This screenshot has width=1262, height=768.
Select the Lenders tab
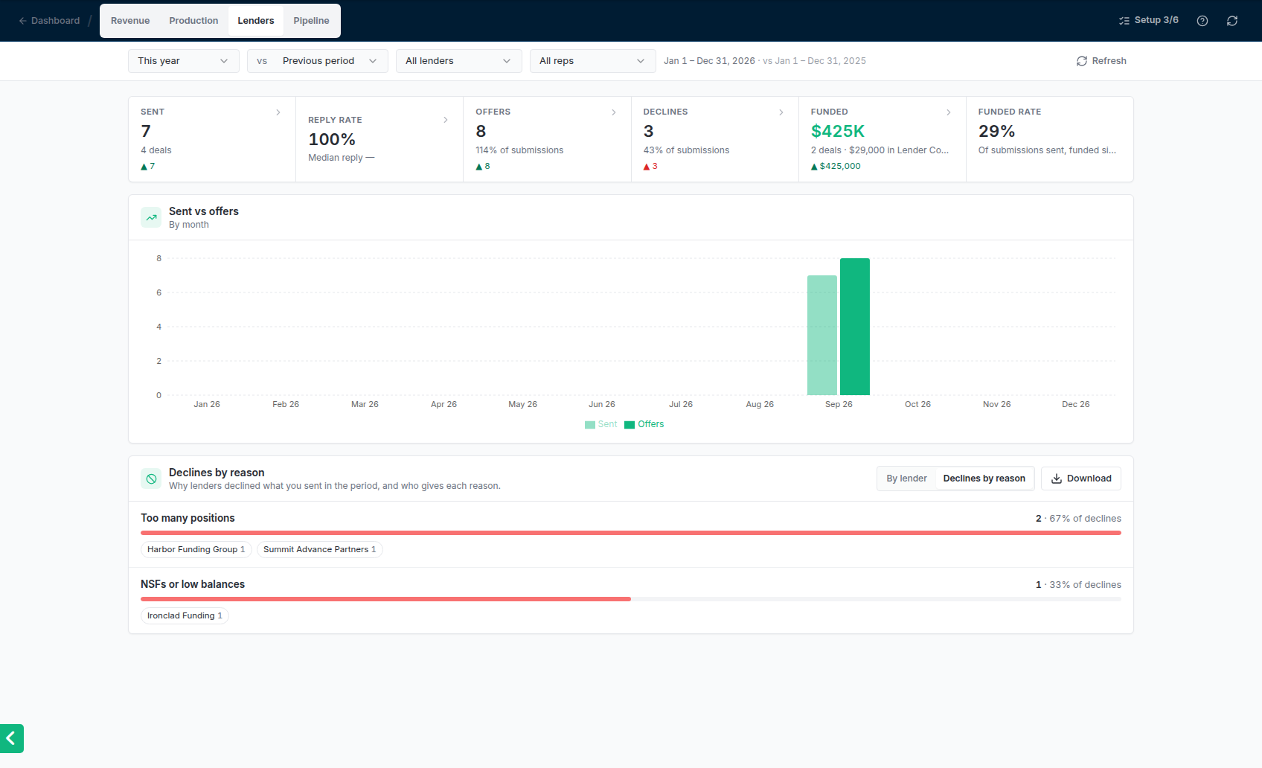coord(256,21)
